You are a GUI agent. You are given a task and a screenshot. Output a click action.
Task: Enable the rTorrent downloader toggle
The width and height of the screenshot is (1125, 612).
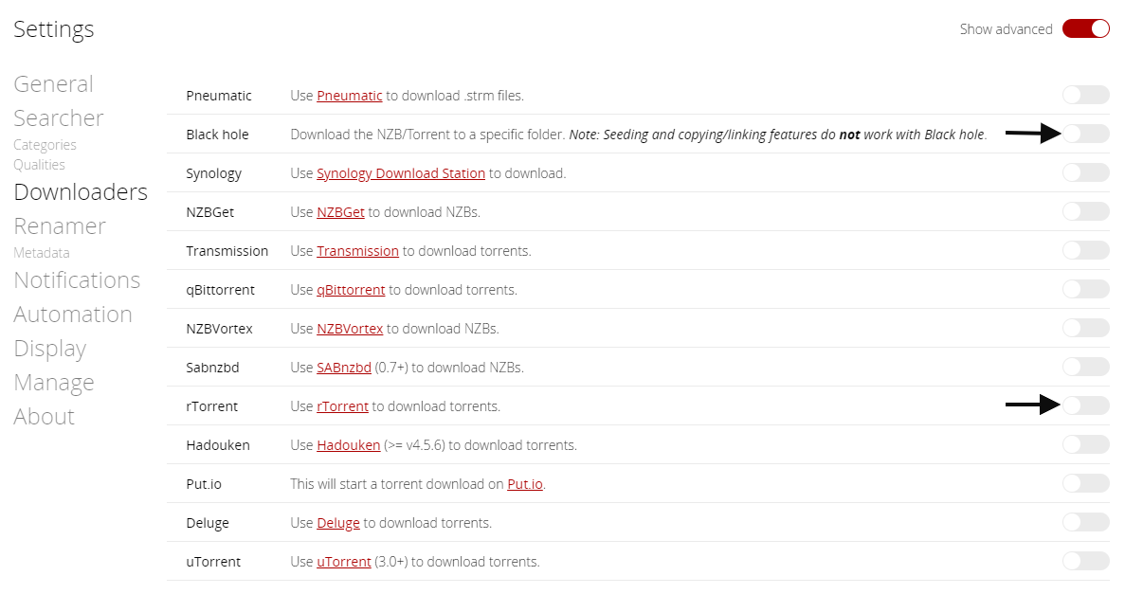[1085, 405]
